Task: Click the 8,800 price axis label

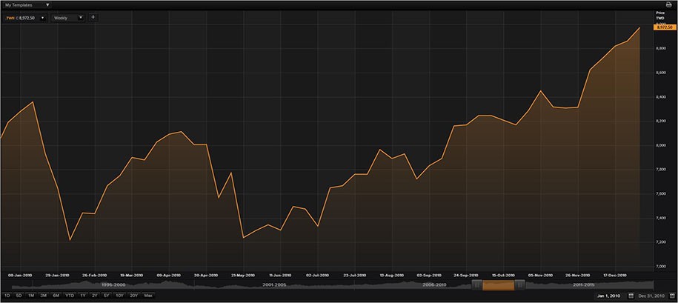Action: 662,49
